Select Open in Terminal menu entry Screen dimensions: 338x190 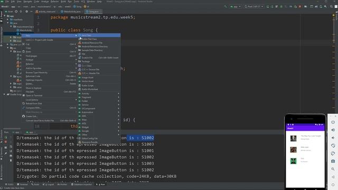[x=49, y=96]
